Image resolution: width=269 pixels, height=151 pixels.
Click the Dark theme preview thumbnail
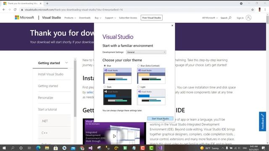pyautogui.click(x=117, y=97)
